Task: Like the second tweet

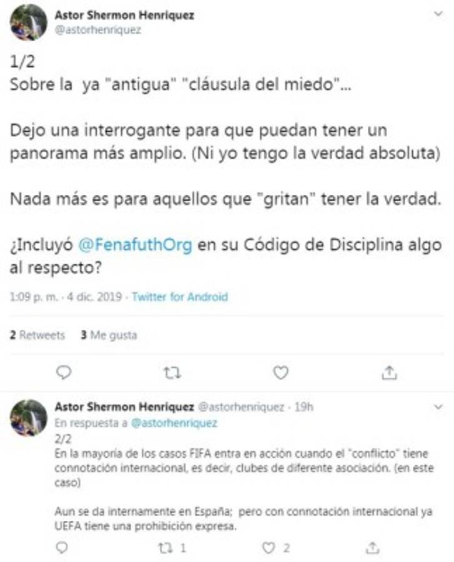Action: [x=270, y=548]
